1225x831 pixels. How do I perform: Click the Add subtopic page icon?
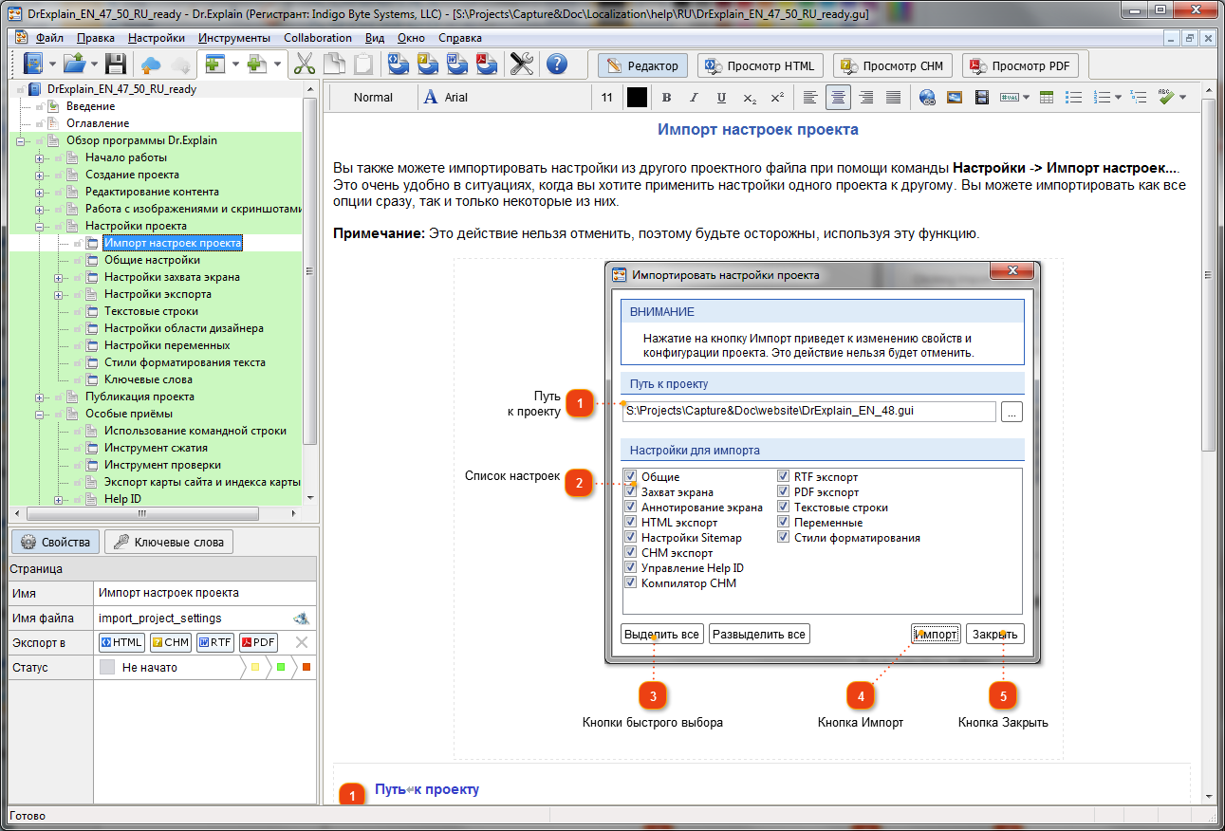[x=257, y=65]
